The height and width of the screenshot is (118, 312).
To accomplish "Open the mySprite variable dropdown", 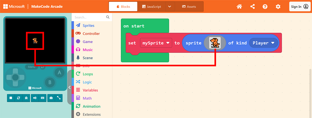I will point(156,43).
